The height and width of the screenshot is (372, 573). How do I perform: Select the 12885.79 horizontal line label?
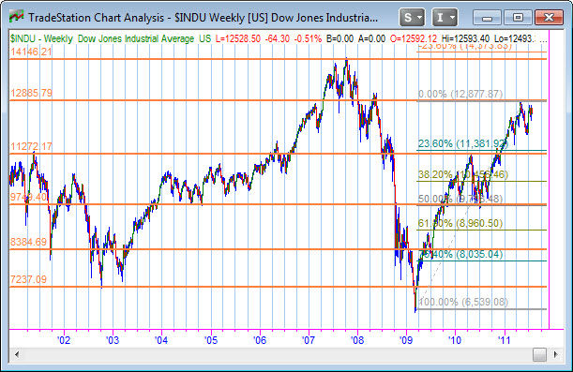(x=31, y=93)
